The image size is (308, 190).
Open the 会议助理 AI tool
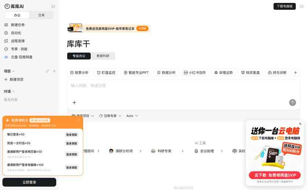(204, 151)
